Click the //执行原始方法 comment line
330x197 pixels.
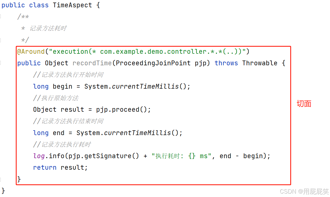click(56, 98)
